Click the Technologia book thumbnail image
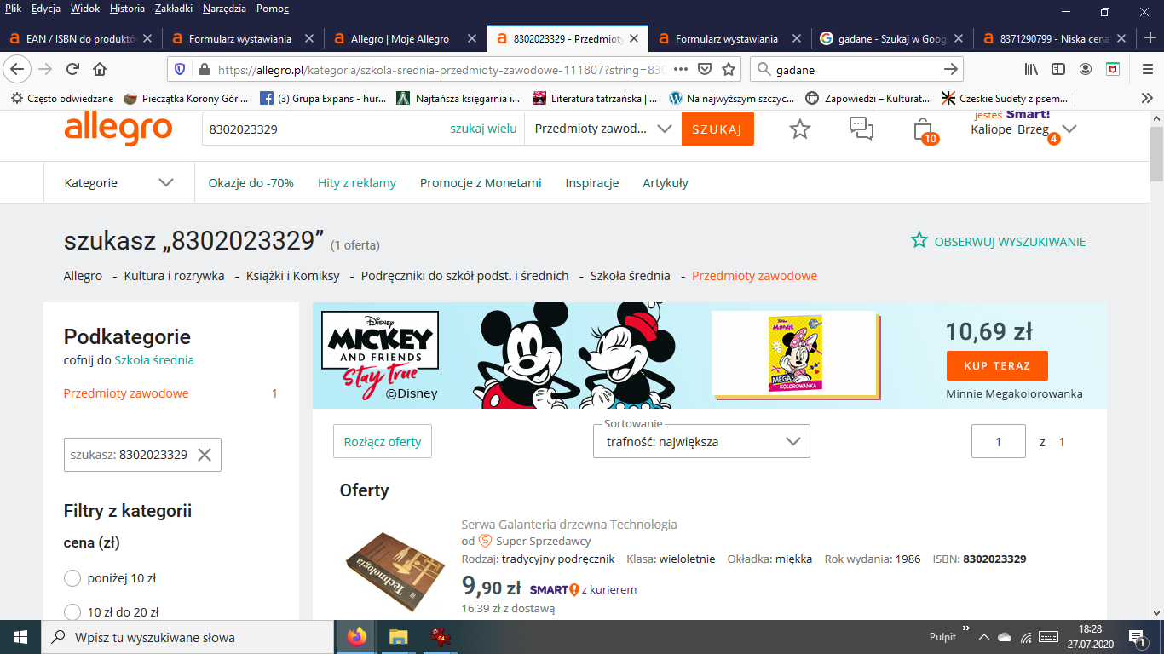The image size is (1164, 654). 395,565
